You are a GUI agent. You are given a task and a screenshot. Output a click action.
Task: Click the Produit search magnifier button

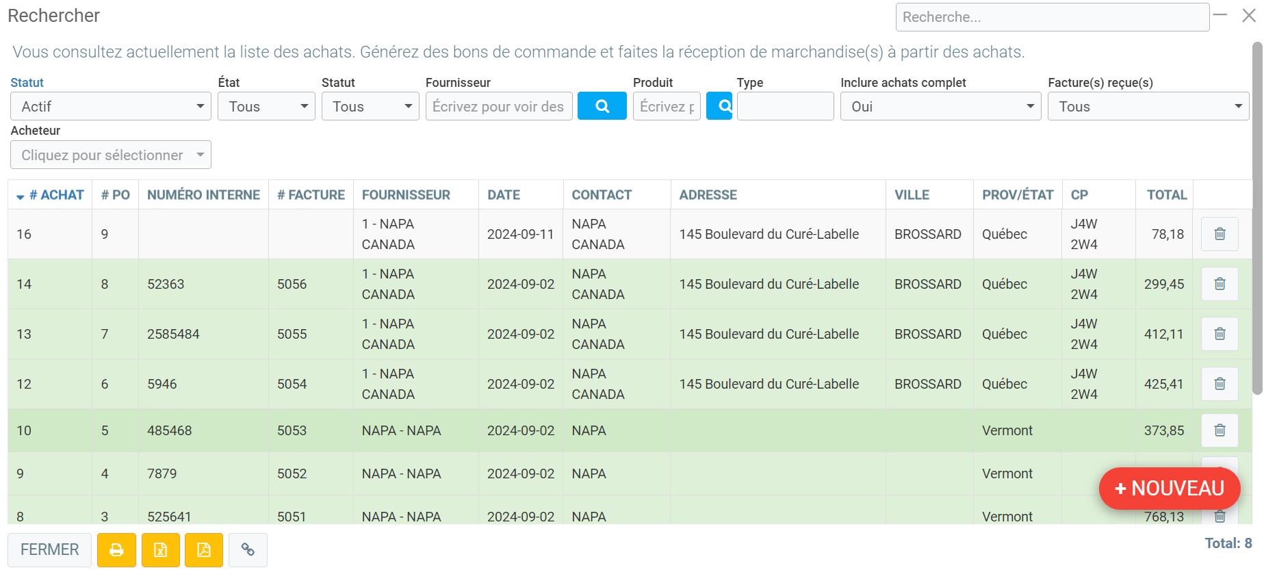coord(719,106)
